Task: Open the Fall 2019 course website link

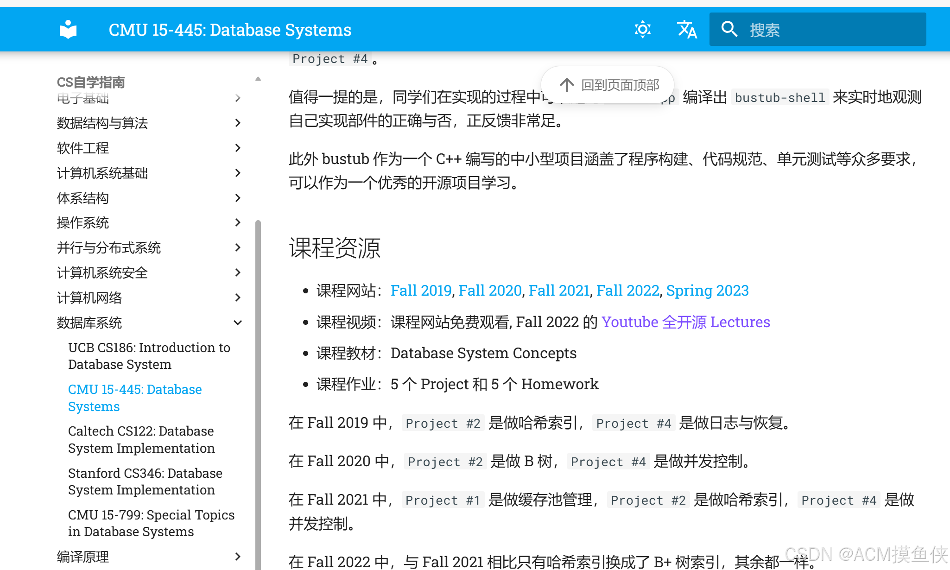Action: point(421,291)
